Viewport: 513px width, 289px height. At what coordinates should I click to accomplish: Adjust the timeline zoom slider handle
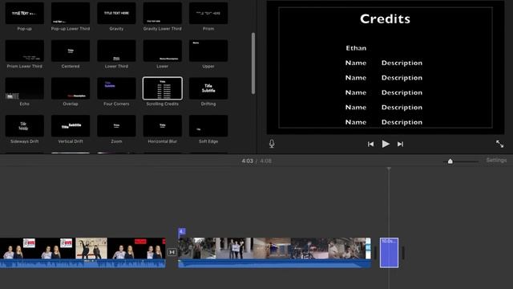pyautogui.click(x=450, y=161)
